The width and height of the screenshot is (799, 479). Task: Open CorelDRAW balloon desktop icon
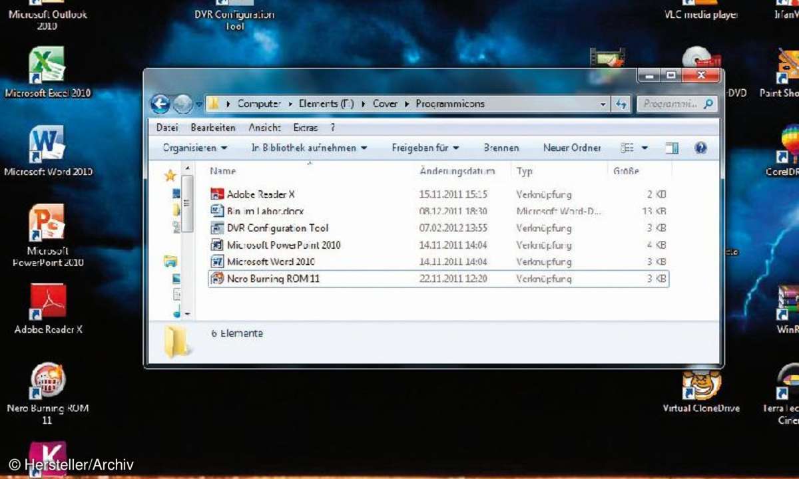pyautogui.click(x=789, y=144)
